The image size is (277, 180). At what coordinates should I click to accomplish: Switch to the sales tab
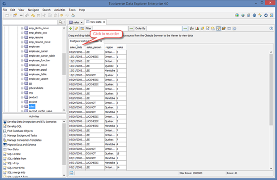tap(76, 22)
